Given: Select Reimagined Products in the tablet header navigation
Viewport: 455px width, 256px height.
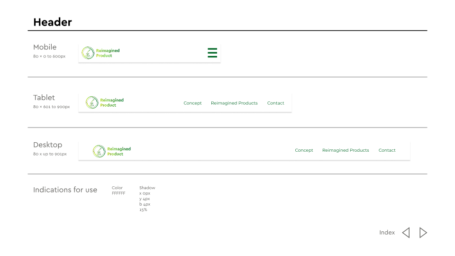Looking at the screenshot, I should click(234, 103).
